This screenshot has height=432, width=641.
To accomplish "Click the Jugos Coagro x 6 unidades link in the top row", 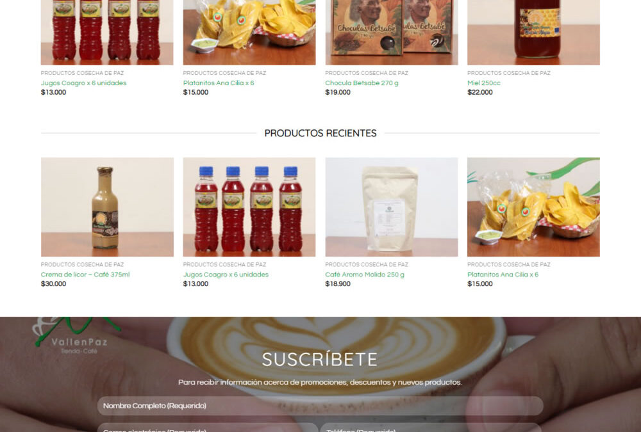I will tap(83, 83).
